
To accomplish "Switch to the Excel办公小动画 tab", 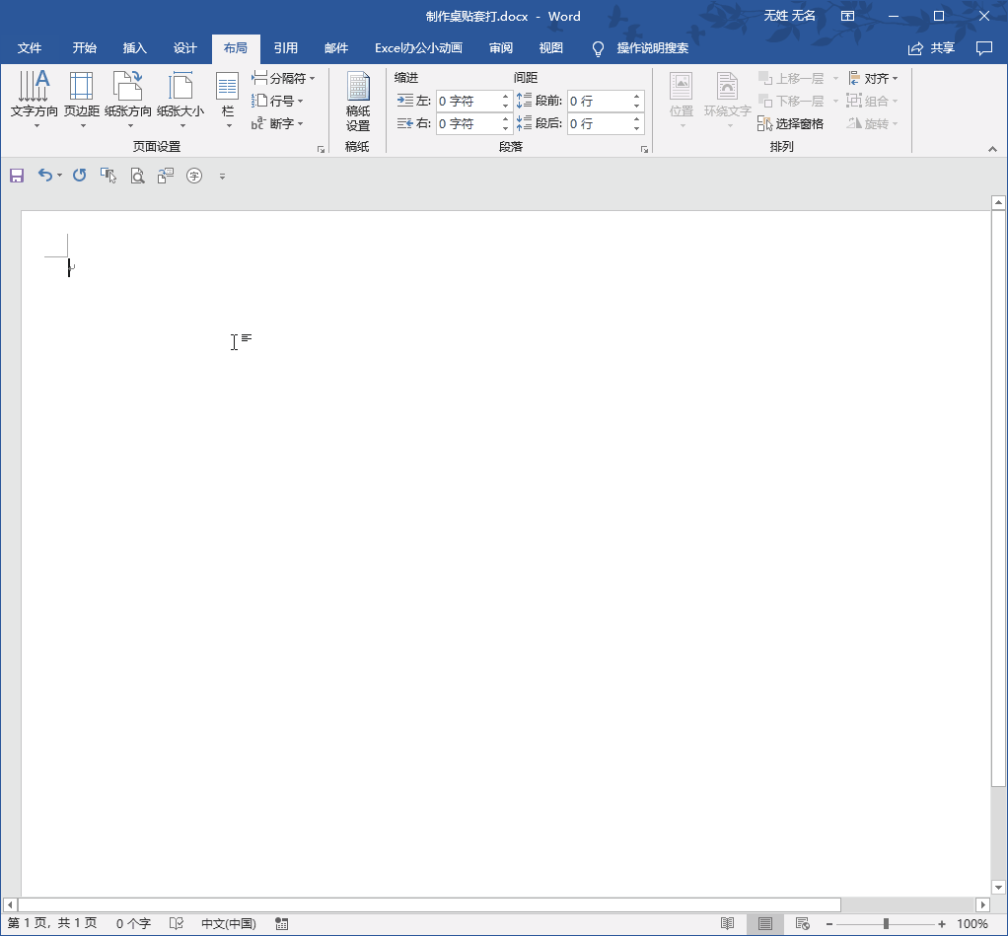I will coord(418,48).
